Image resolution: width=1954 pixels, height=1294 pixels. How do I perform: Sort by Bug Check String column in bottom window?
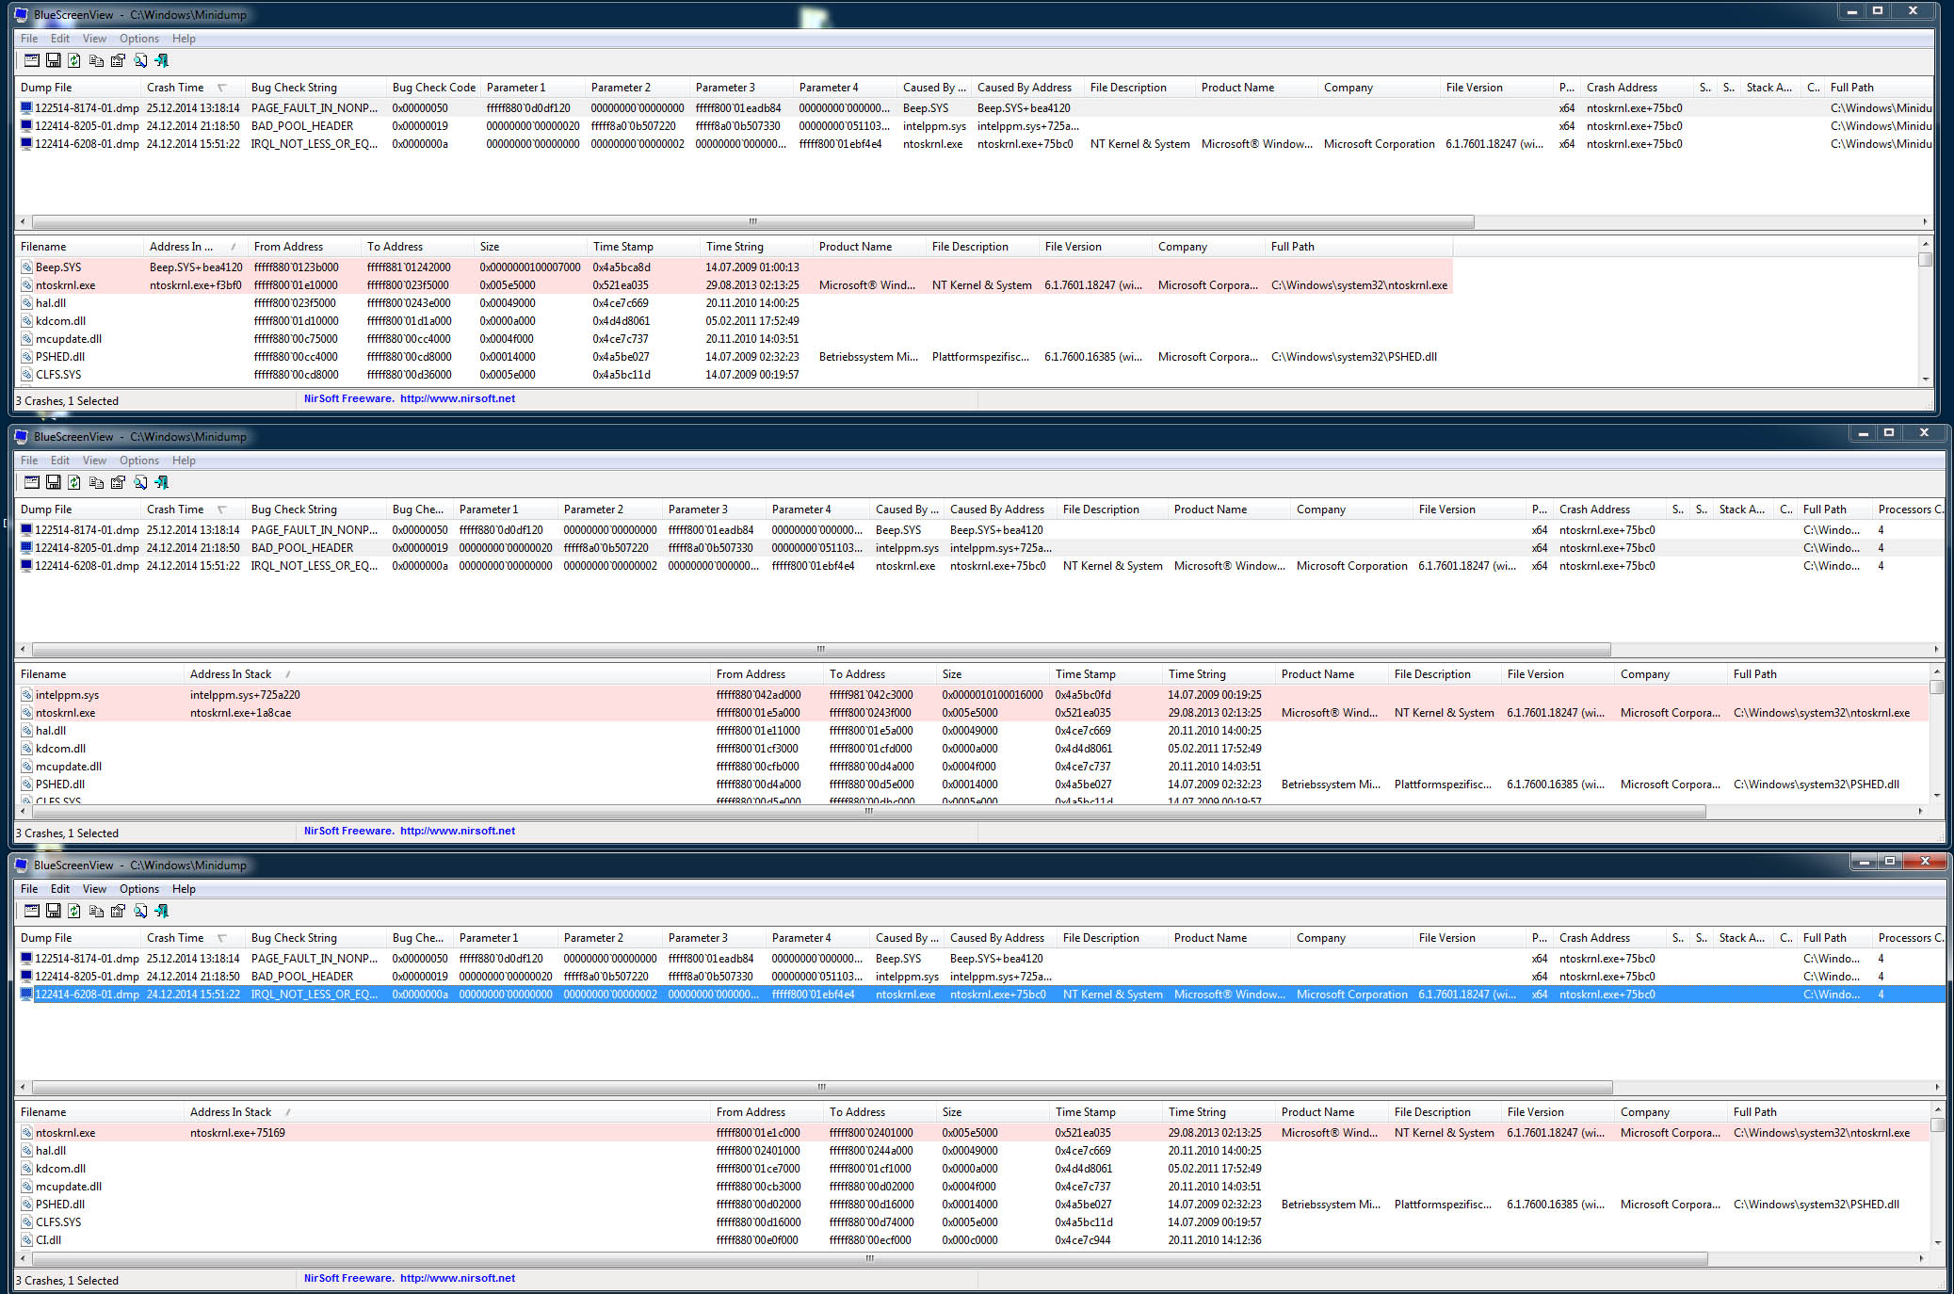294,938
